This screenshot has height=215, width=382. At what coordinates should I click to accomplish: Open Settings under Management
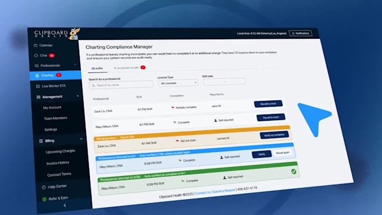coord(51,130)
